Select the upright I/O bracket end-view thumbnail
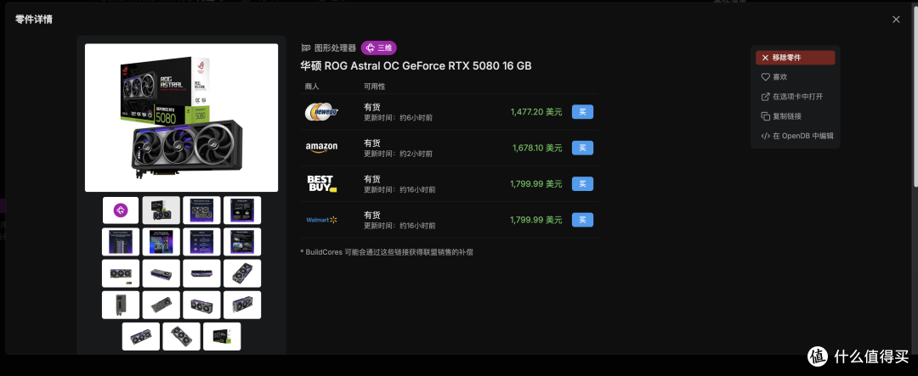 tap(121, 305)
